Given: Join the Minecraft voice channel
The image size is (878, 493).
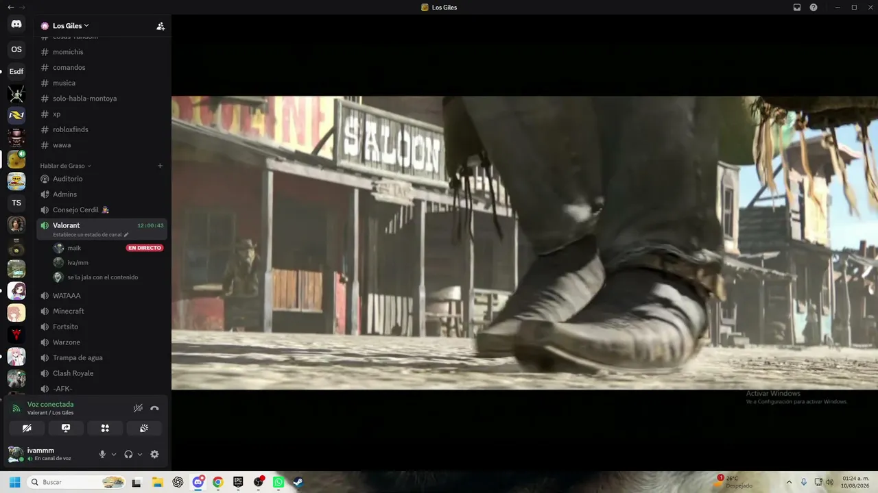Looking at the screenshot, I should (x=102, y=311).
